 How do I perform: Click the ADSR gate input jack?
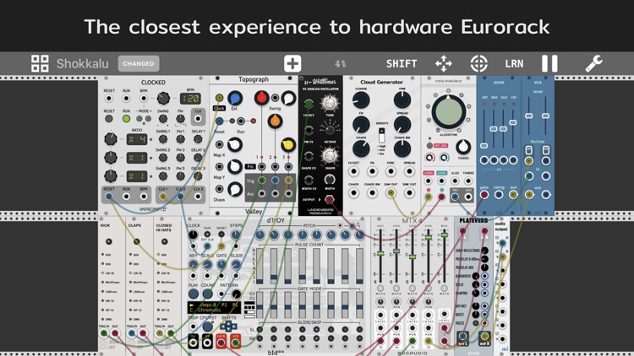click(x=484, y=195)
